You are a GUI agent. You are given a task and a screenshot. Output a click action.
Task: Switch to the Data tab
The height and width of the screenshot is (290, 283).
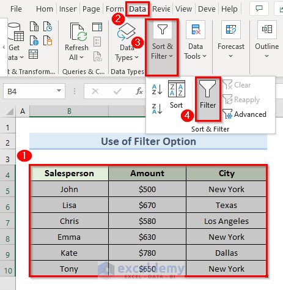click(138, 9)
